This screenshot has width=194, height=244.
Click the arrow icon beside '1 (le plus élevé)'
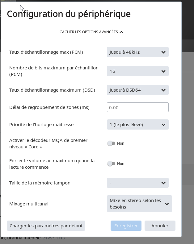[x=163, y=125]
